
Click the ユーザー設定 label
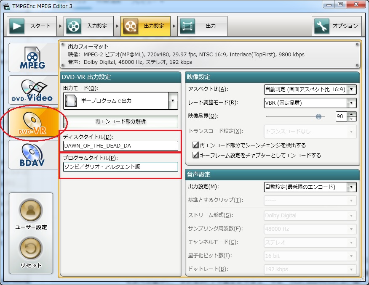click(31, 227)
